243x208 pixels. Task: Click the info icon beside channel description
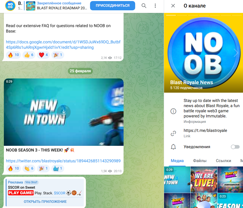tap(173, 111)
